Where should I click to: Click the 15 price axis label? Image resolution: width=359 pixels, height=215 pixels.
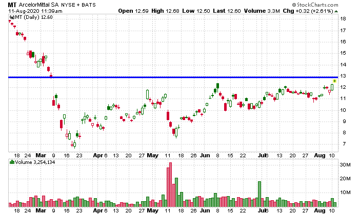(x=343, y=53)
